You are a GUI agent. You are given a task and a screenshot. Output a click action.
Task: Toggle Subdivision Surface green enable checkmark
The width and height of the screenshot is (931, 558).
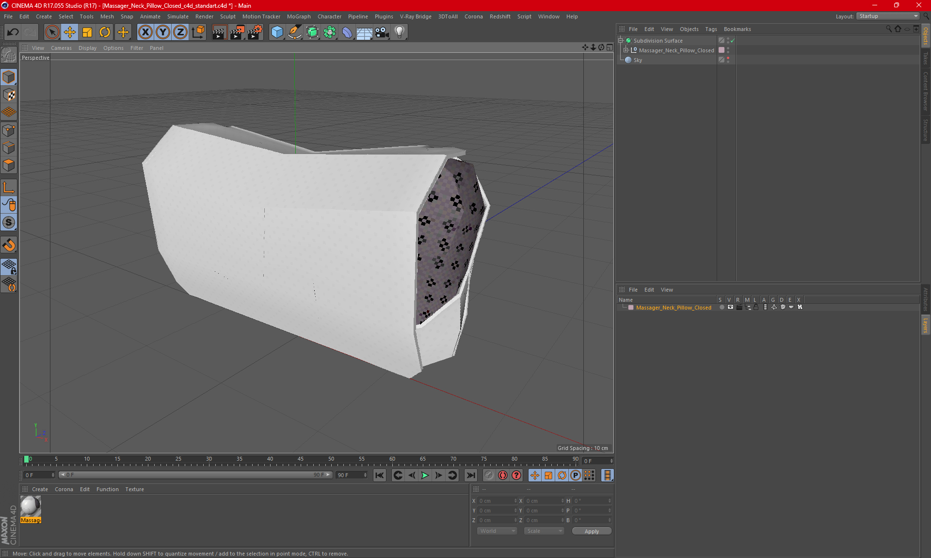click(733, 41)
